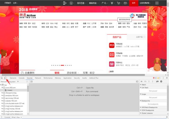169x119 pixels.
Task: Close the DevTools panel
Action: [167, 78]
